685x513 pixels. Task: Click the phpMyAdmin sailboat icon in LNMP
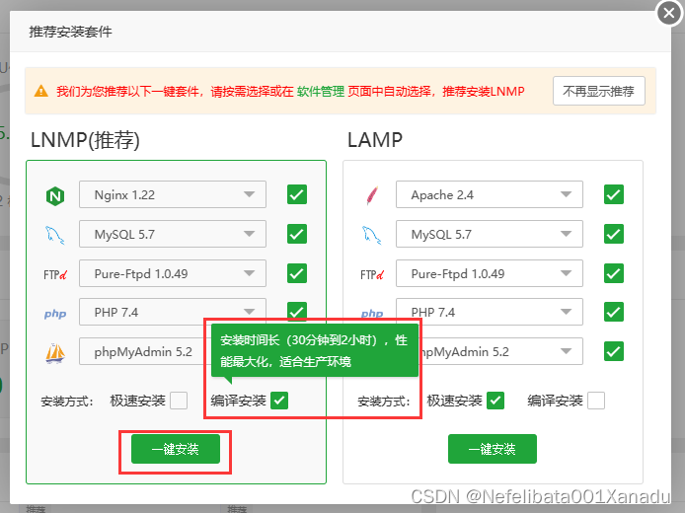click(x=55, y=353)
